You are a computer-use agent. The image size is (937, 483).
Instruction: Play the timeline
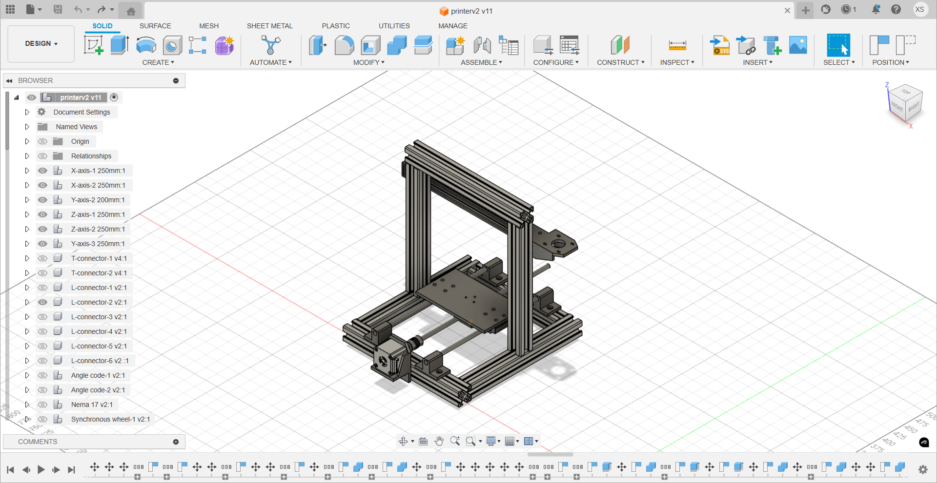point(41,469)
